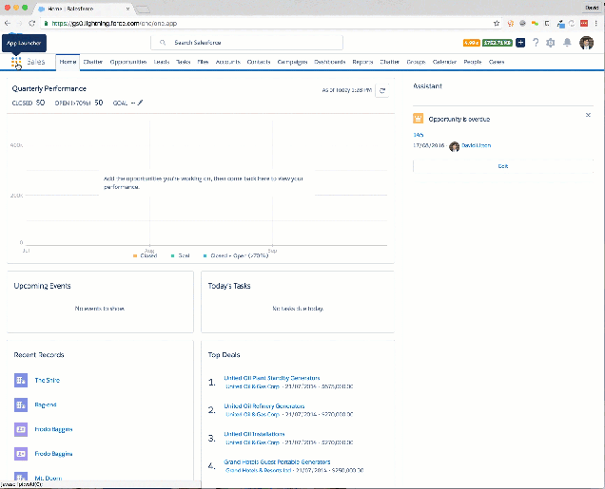Refresh the Quarterly Performance chart

(x=382, y=90)
